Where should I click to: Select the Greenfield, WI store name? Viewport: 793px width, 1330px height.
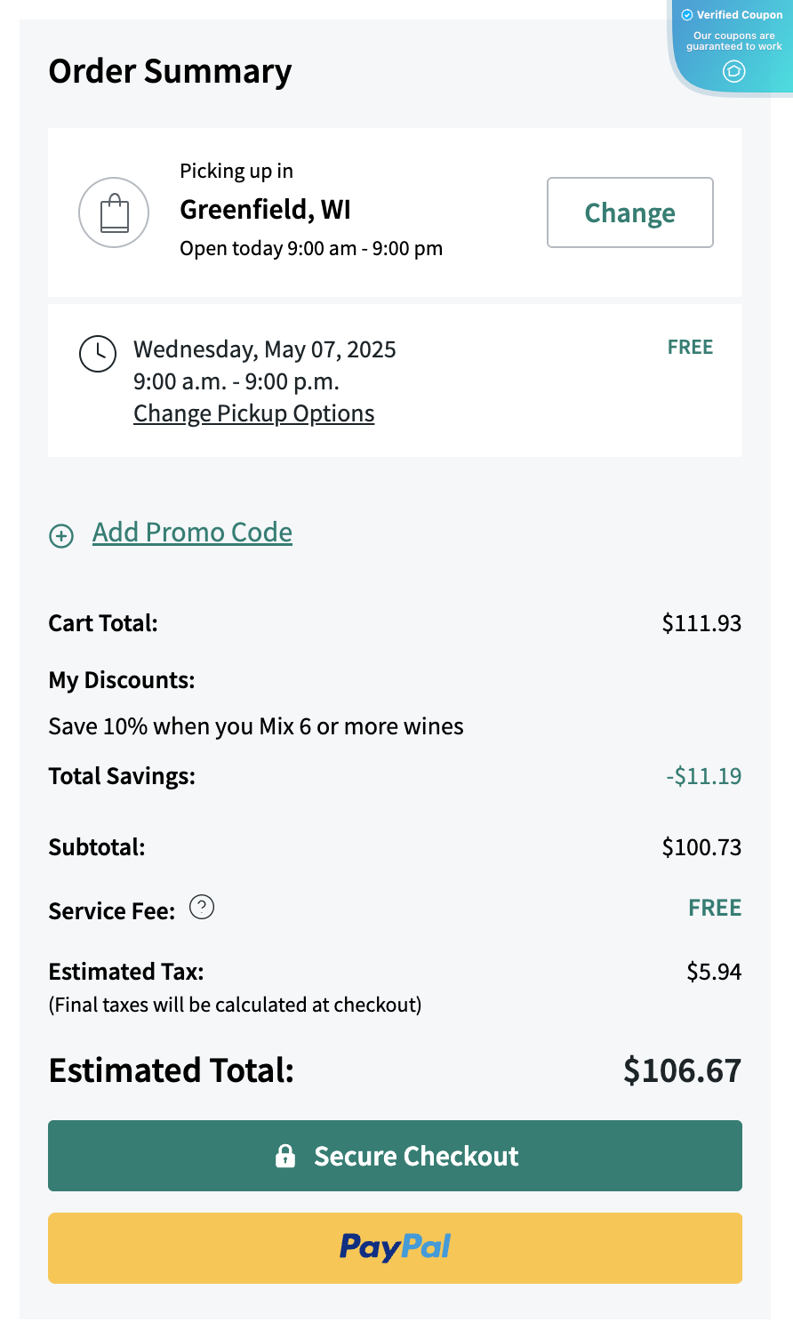[265, 210]
